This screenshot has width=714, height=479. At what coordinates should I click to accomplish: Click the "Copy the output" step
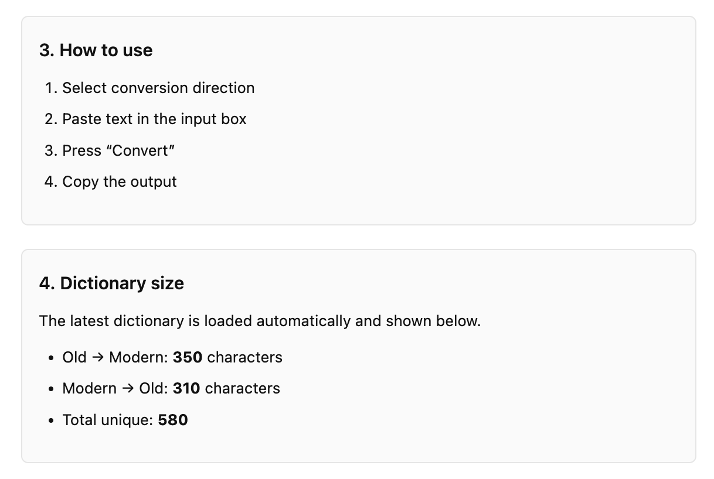tap(120, 182)
